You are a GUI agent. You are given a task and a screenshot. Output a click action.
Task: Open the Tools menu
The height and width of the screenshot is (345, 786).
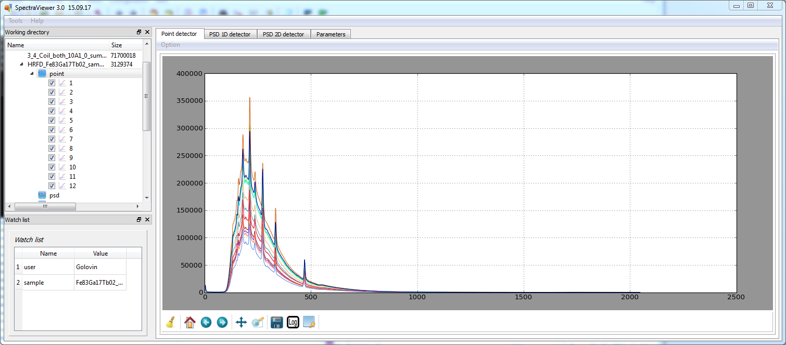tap(16, 21)
